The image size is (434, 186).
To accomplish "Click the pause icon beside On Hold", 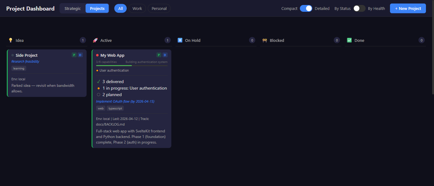I will pos(180,40).
